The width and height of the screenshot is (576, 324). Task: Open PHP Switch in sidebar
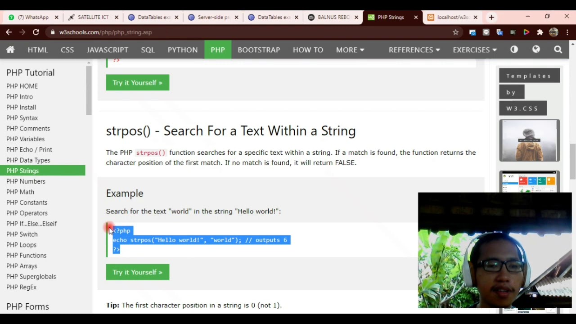22,234
